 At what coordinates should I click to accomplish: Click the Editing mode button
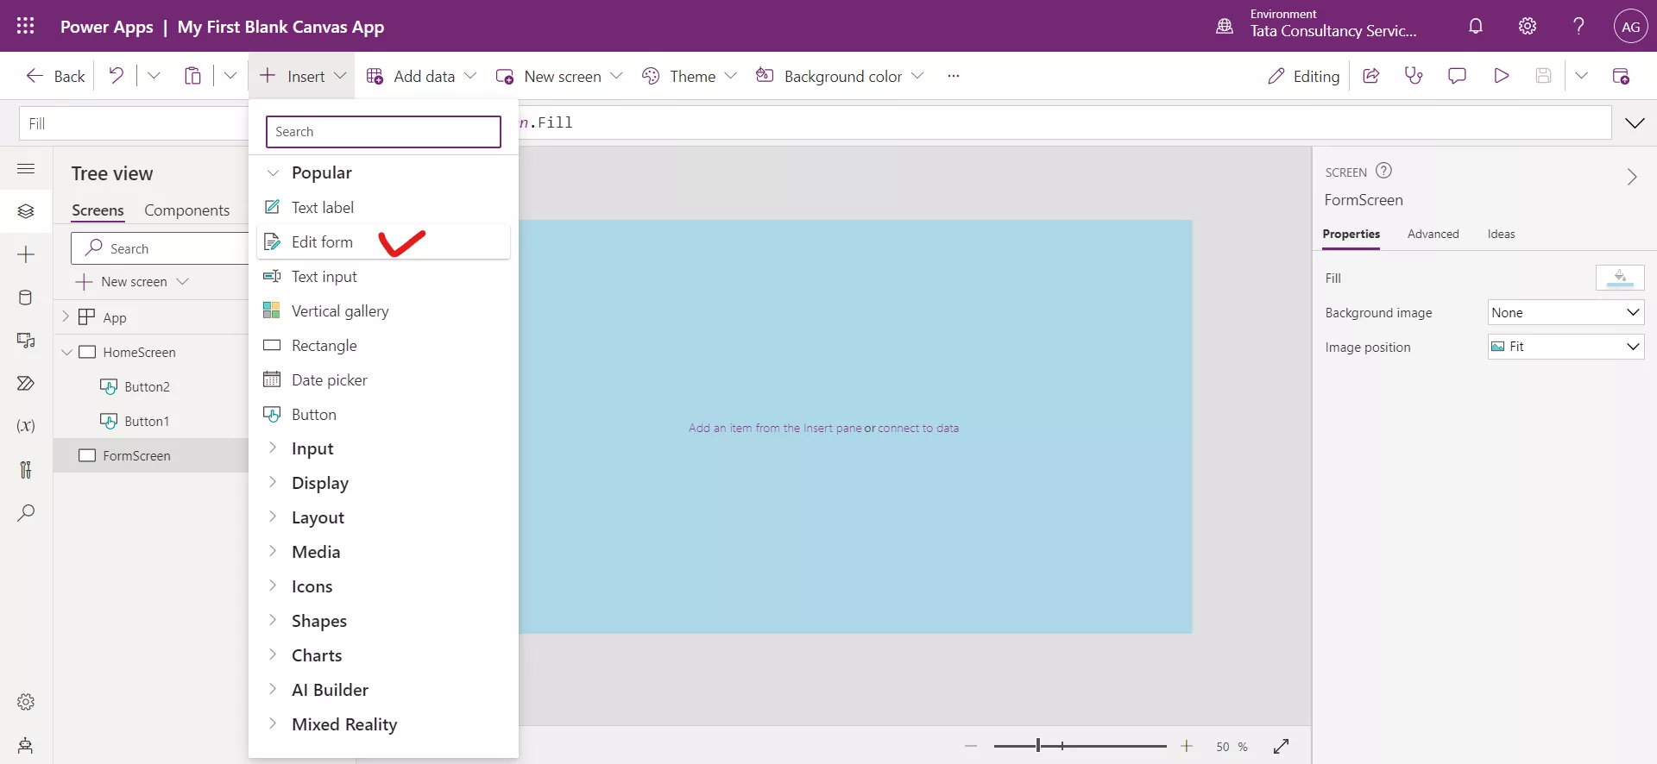pyautogui.click(x=1303, y=76)
